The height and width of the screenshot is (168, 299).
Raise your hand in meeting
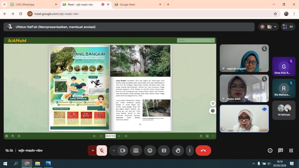click(178, 150)
